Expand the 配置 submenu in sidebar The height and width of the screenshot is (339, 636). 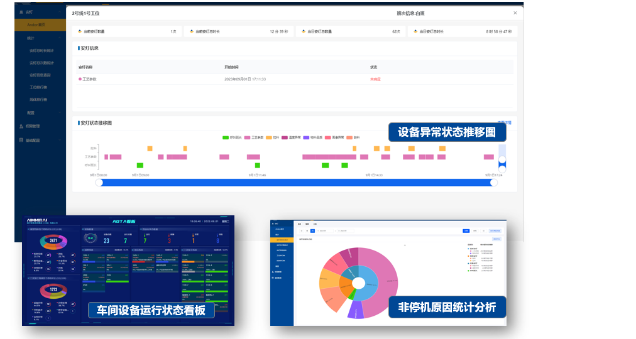(x=59, y=112)
